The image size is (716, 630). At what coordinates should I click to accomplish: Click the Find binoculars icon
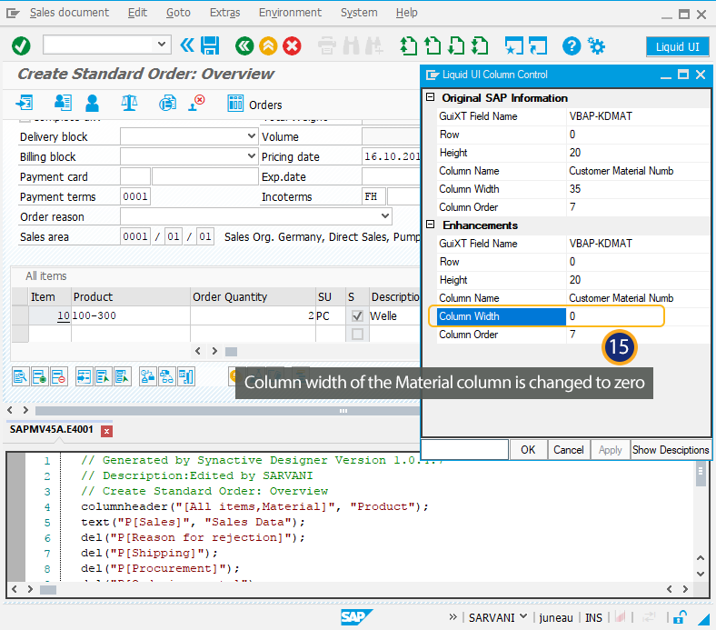tap(351, 45)
